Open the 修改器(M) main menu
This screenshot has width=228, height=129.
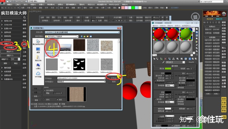tap(51, 4)
